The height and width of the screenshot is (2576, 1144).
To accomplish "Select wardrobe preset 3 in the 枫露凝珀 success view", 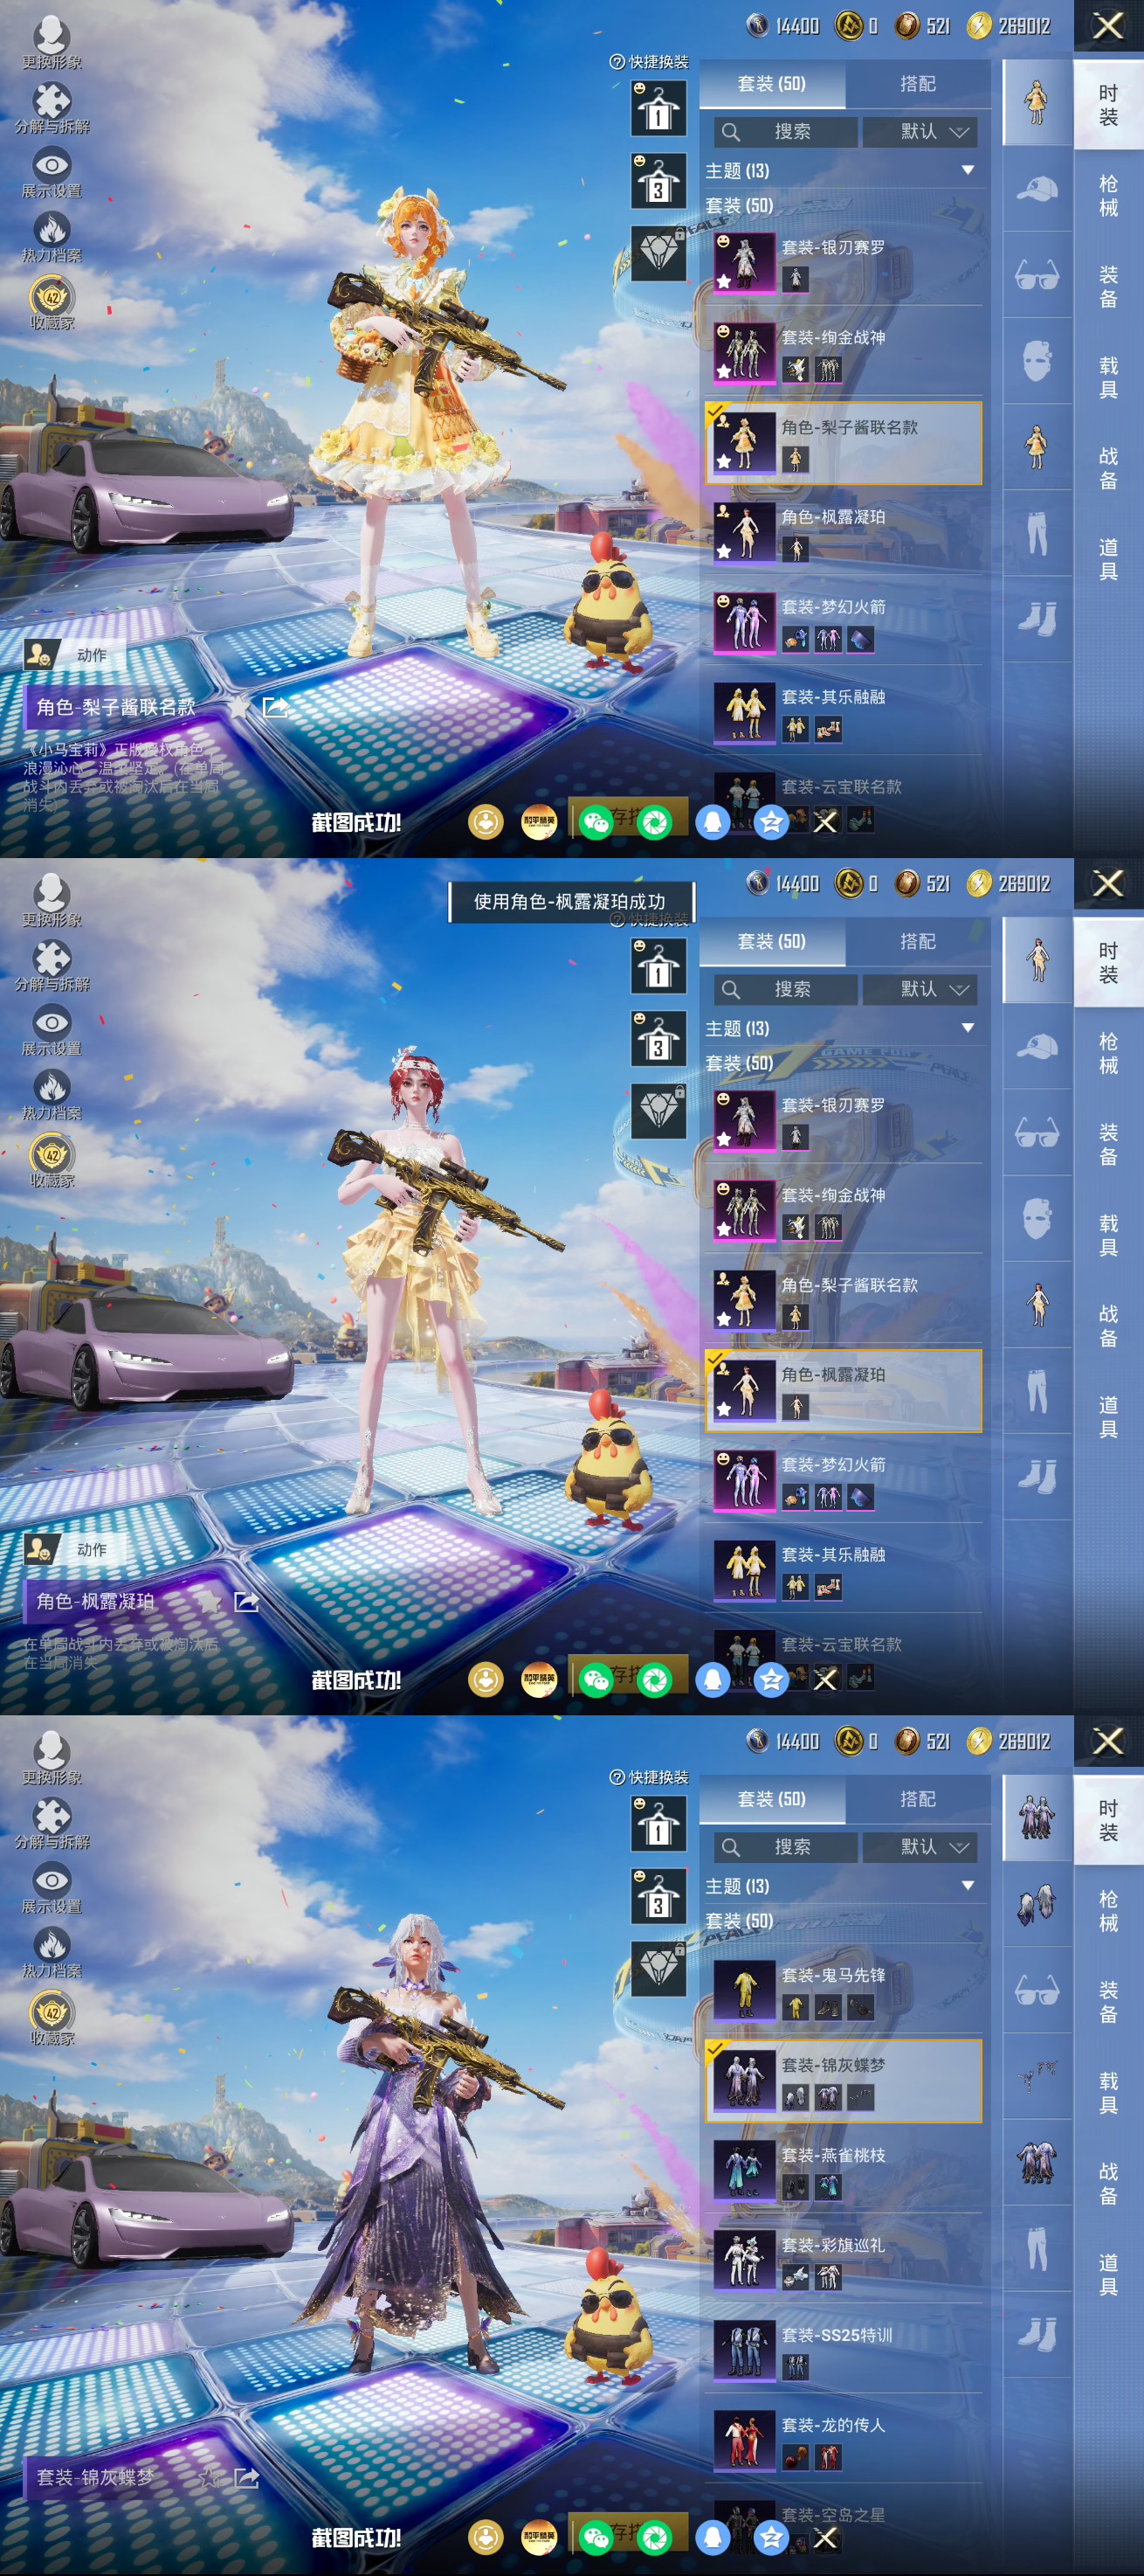I will pos(658,1040).
